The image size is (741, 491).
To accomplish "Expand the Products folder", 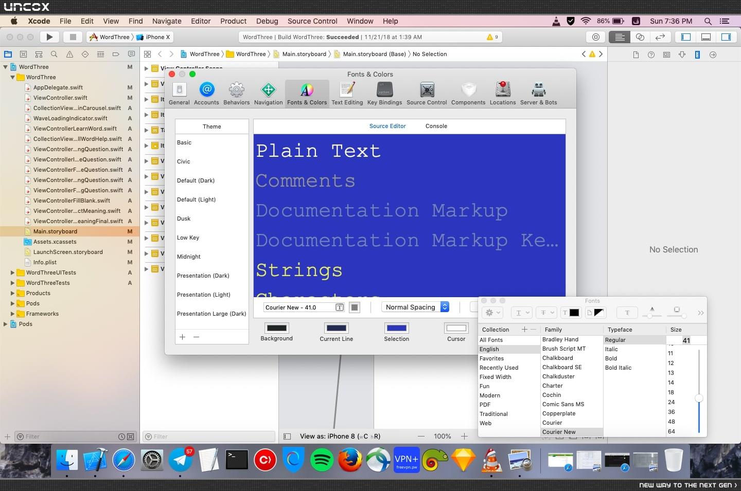I will pyautogui.click(x=13, y=293).
